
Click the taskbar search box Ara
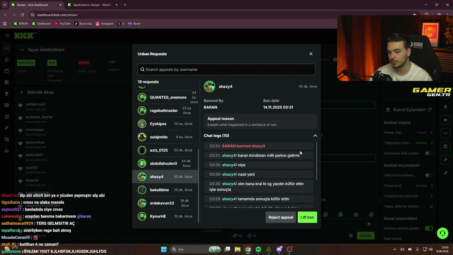[196, 249]
